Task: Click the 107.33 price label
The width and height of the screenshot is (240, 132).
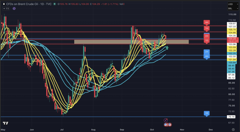Action: 232,27
